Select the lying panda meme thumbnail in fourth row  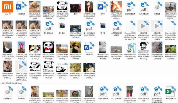62,68
